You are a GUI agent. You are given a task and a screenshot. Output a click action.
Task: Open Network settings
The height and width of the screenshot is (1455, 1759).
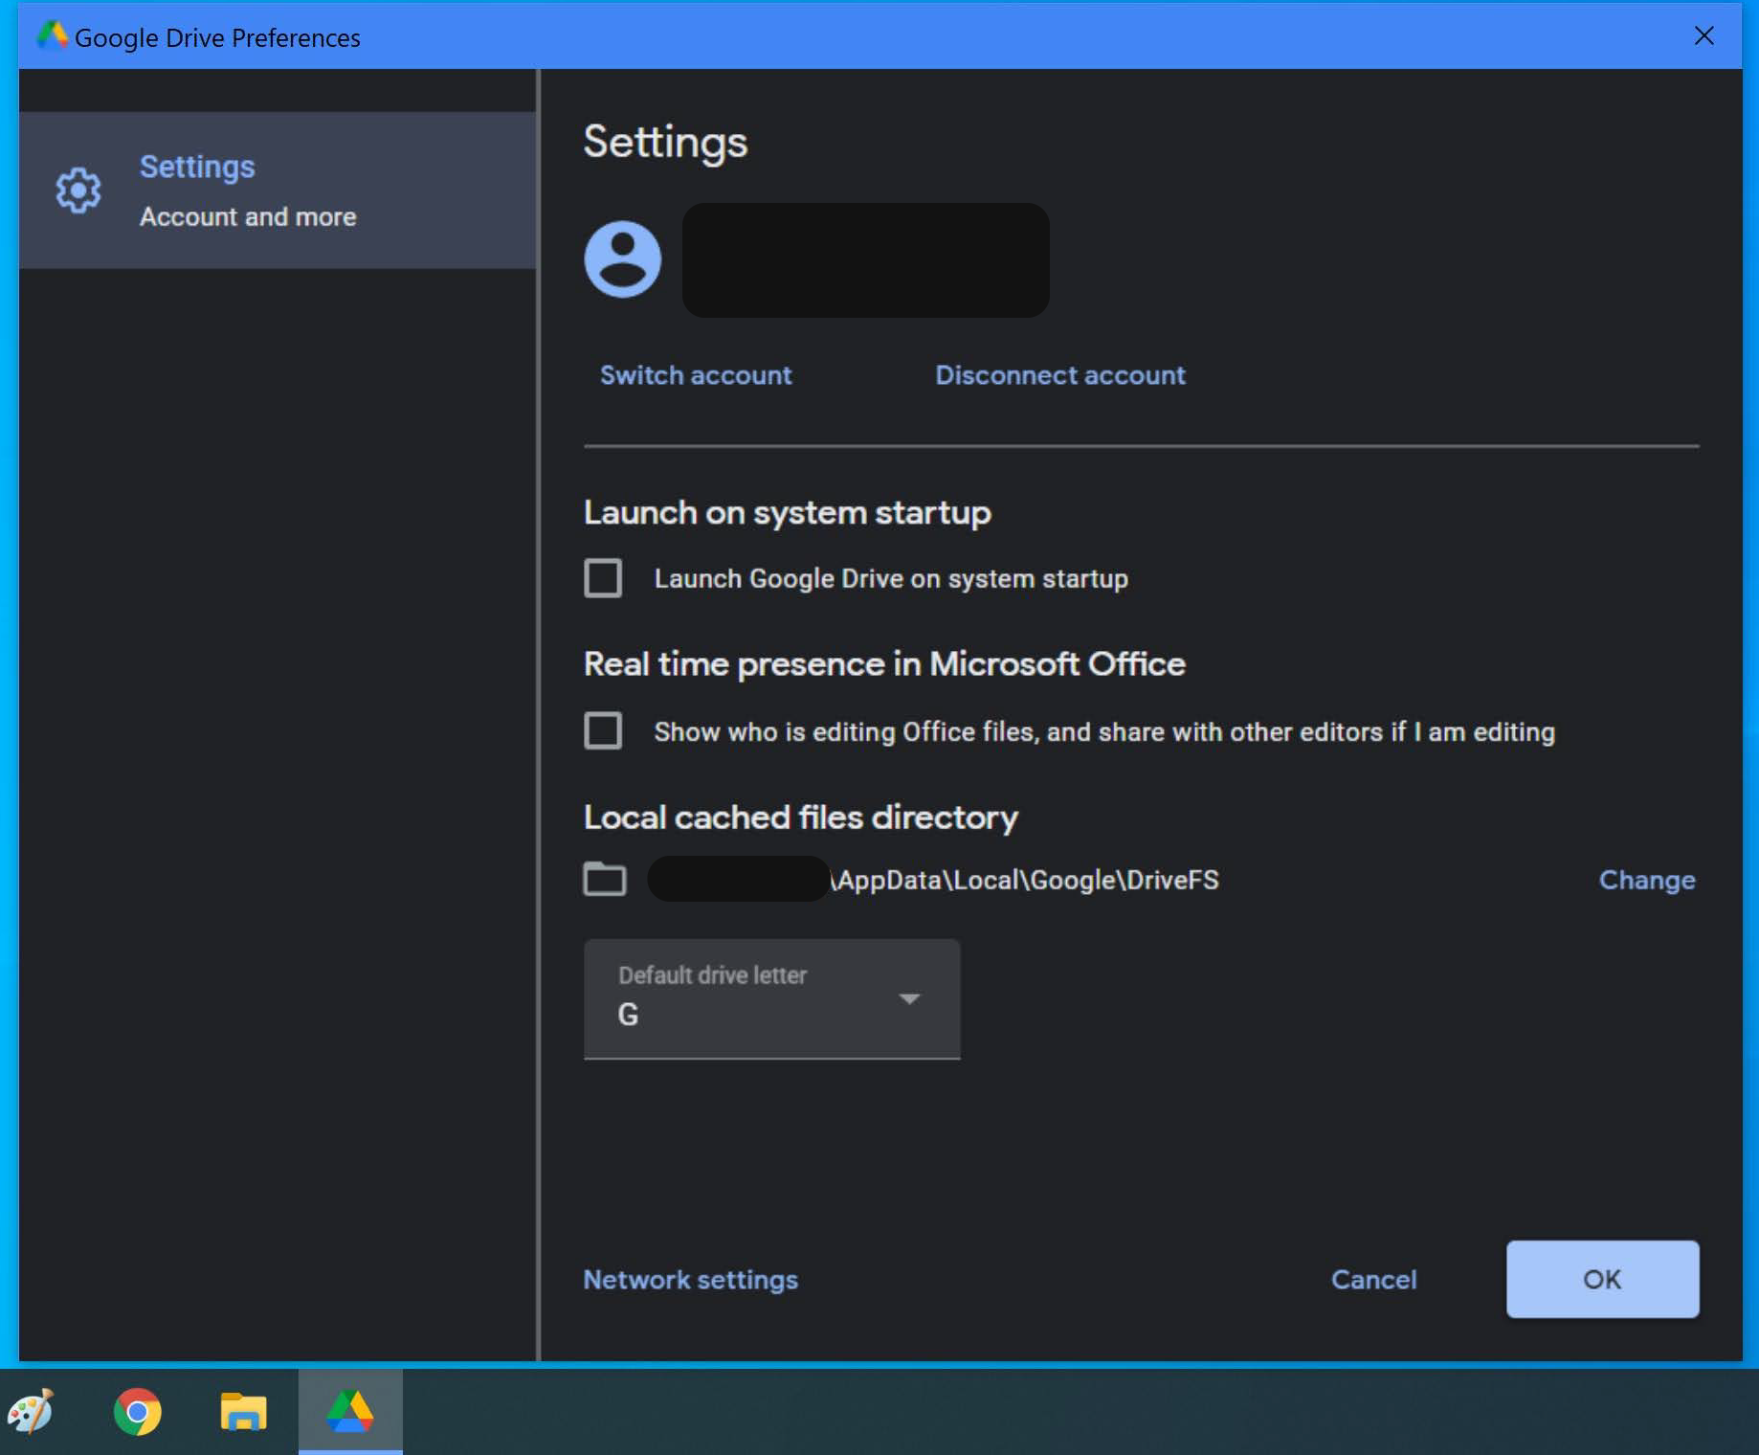[690, 1280]
